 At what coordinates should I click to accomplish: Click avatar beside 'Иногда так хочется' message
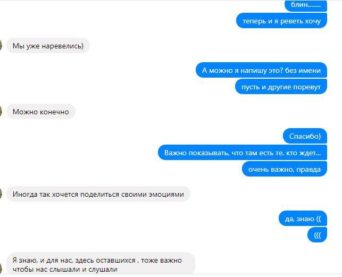[x=1, y=194]
